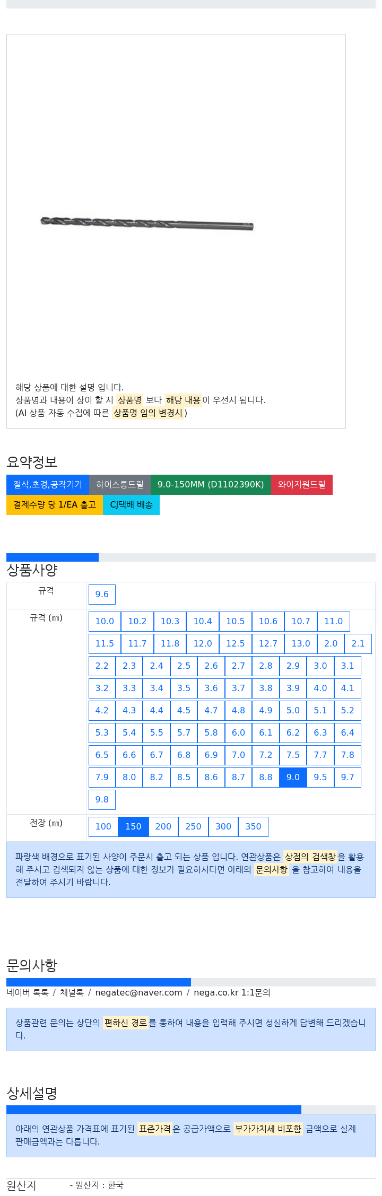This screenshot has height=1196, width=382.
Task: Click the nega.co.kr 1:1문의 text
Action: pyautogui.click(x=232, y=993)
